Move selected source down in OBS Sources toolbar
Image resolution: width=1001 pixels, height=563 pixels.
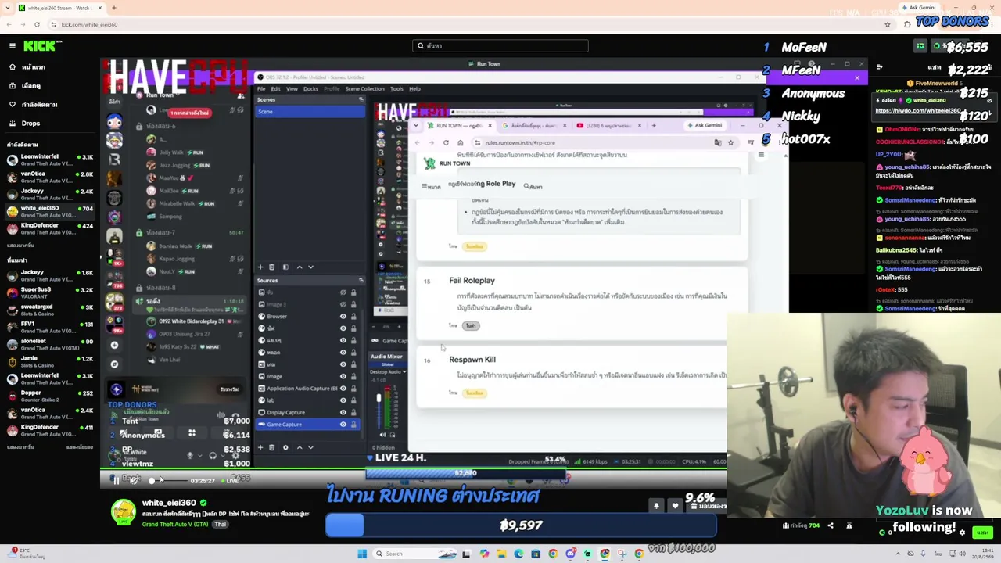[x=310, y=447]
